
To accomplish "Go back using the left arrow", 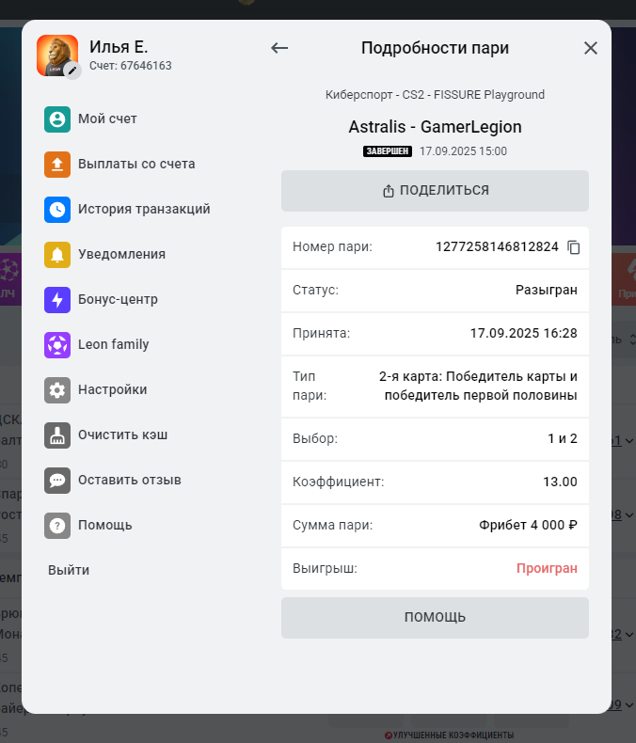I will (279, 48).
